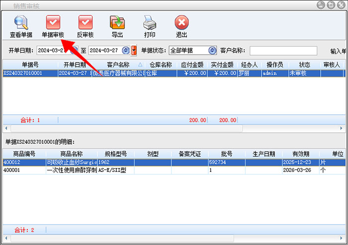Click the 客户名称 search input field

283,51
